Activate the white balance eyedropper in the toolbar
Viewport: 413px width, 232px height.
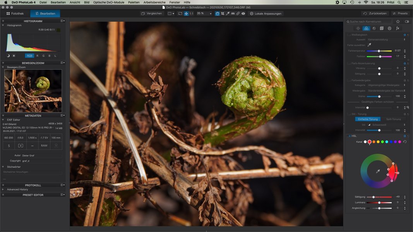pos(228,14)
